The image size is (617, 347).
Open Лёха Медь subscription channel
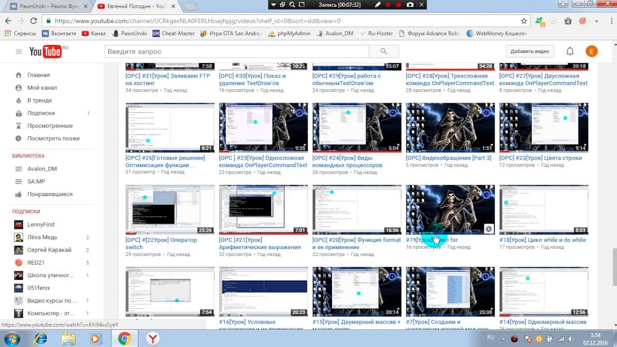(x=42, y=237)
